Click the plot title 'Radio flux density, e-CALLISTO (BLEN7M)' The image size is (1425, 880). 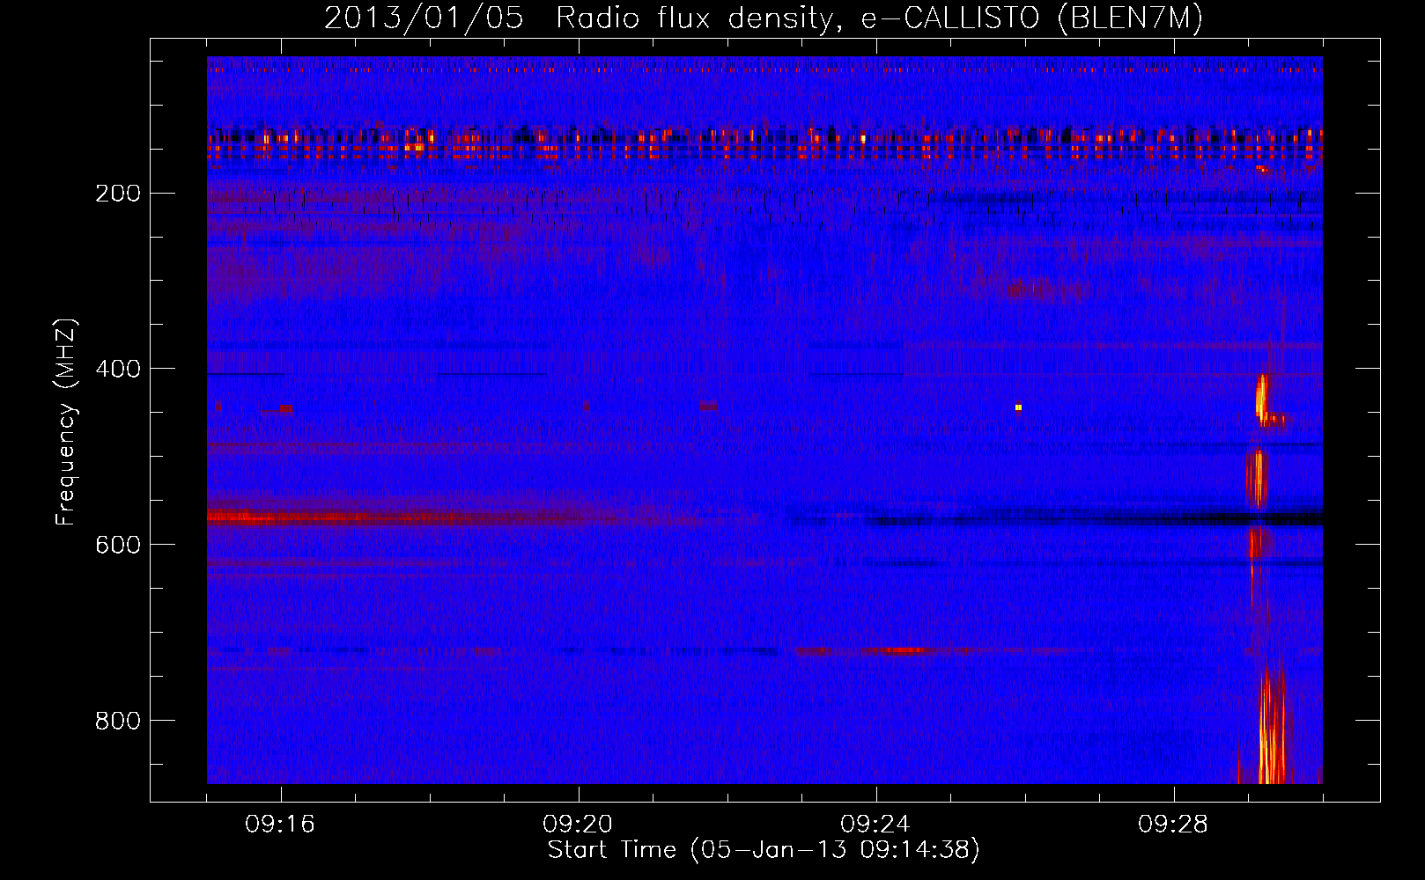[879, 18]
